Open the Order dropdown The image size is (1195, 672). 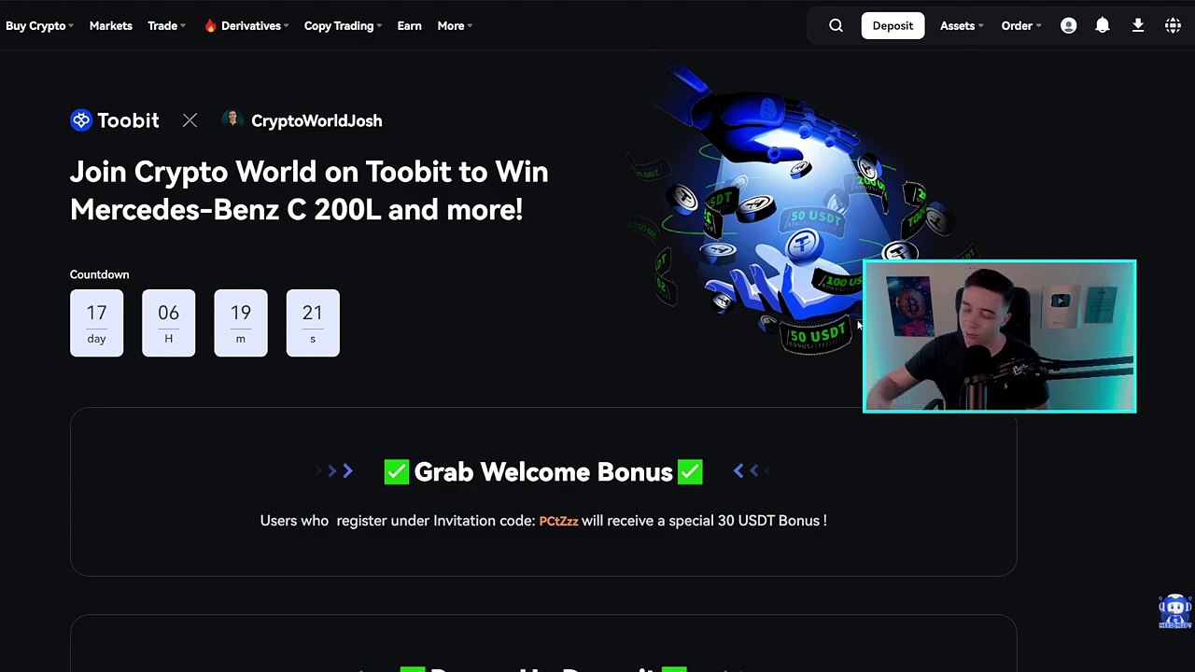coord(1021,26)
